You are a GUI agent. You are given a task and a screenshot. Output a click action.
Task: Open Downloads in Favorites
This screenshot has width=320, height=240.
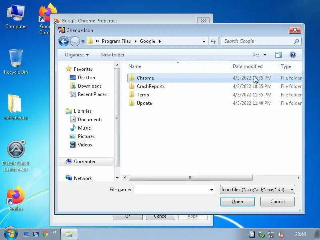click(x=90, y=86)
